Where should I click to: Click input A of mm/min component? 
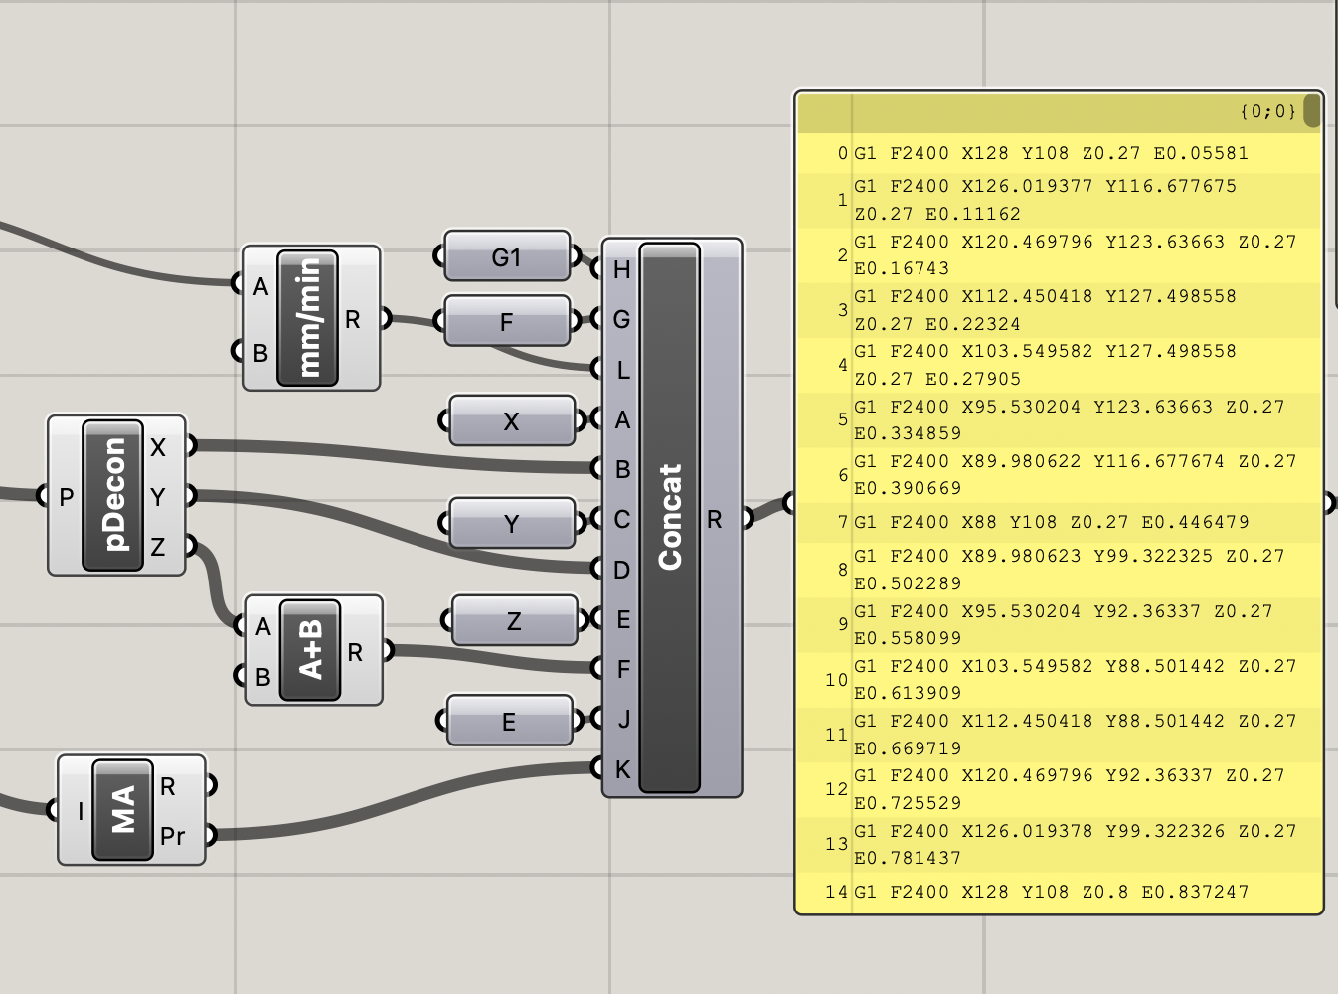pyautogui.click(x=260, y=286)
